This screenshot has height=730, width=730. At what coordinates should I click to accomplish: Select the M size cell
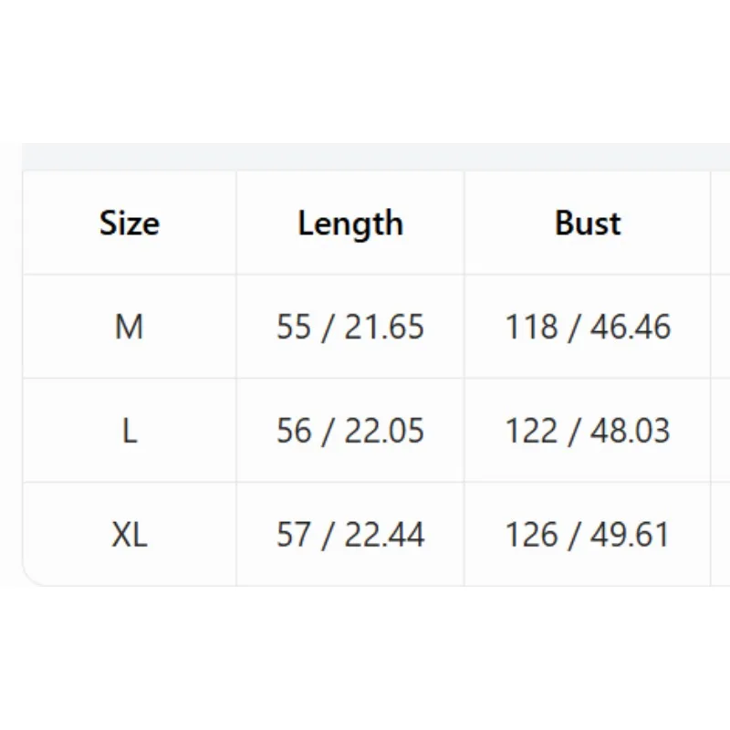coord(130,327)
